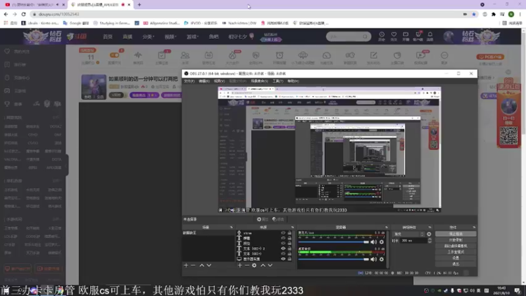This screenshot has width=526, height=296.
Task: Expand the 分类 category dropdown in Douyu nav
Action: pos(148,37)
